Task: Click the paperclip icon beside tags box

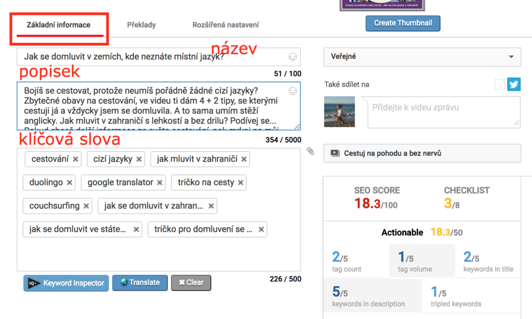Action: pyautogui.click(x=310, y=151)
